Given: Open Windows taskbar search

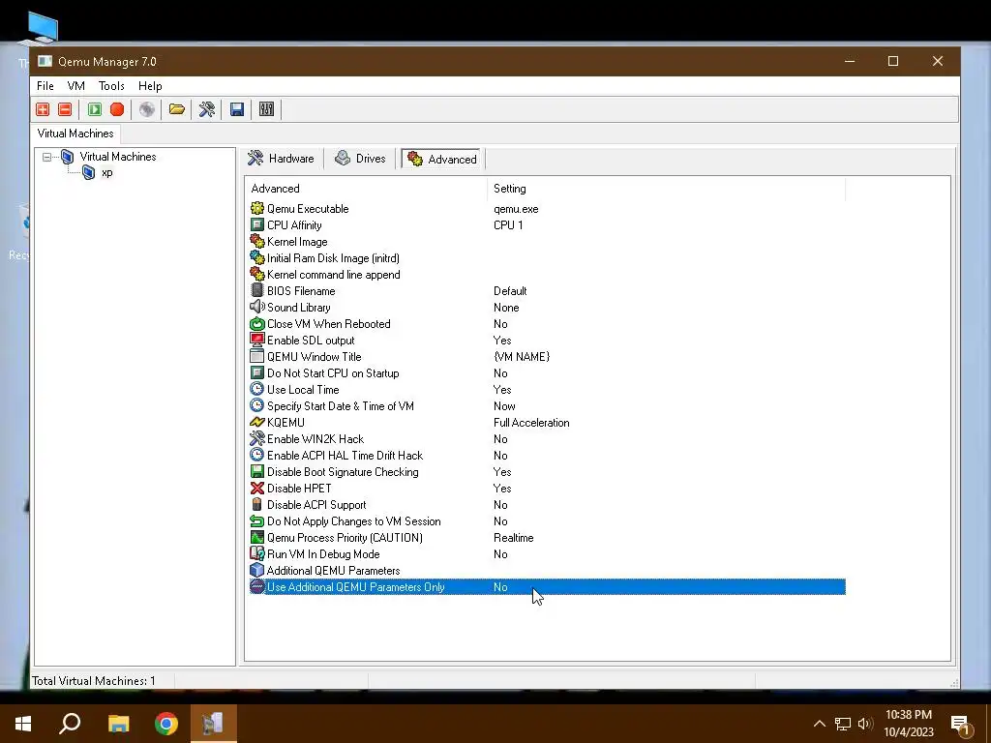Looking at the screenshot, I should coord(70,724).
